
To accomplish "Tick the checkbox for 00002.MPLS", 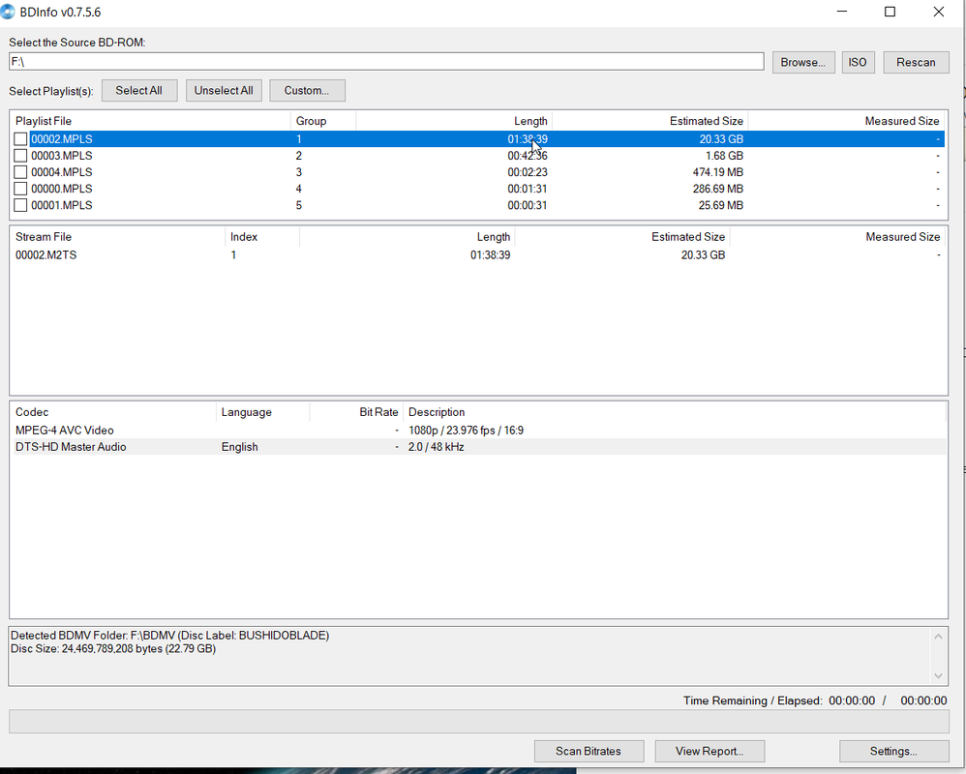I will [20, 139].
